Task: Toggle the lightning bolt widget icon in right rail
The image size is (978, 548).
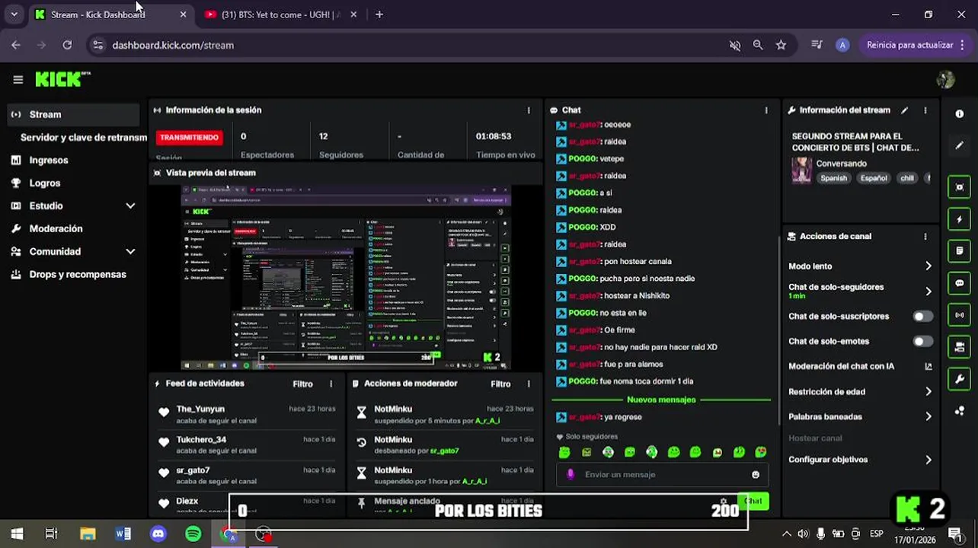Action: point(960,219)
